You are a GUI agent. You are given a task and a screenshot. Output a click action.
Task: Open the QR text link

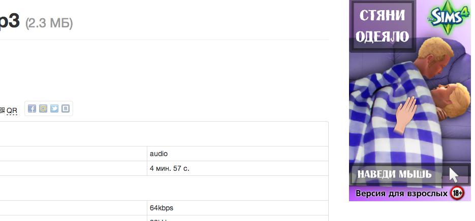click(12, 110)
